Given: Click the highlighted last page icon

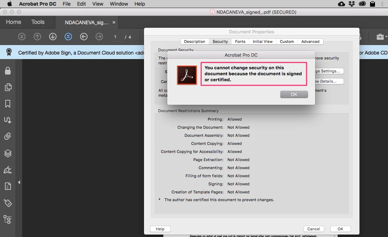Looking at the screenshot, I should click(x=68, y=37).
